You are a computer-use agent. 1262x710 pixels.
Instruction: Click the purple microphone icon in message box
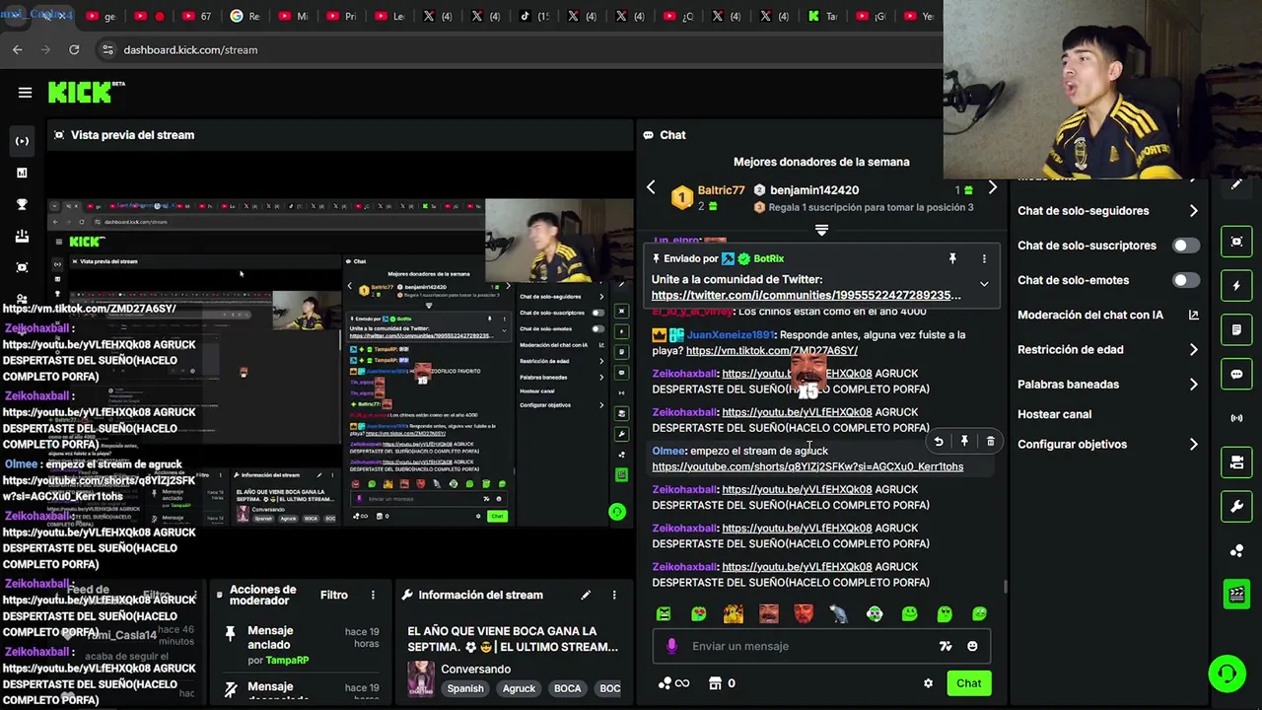(671, 646)
